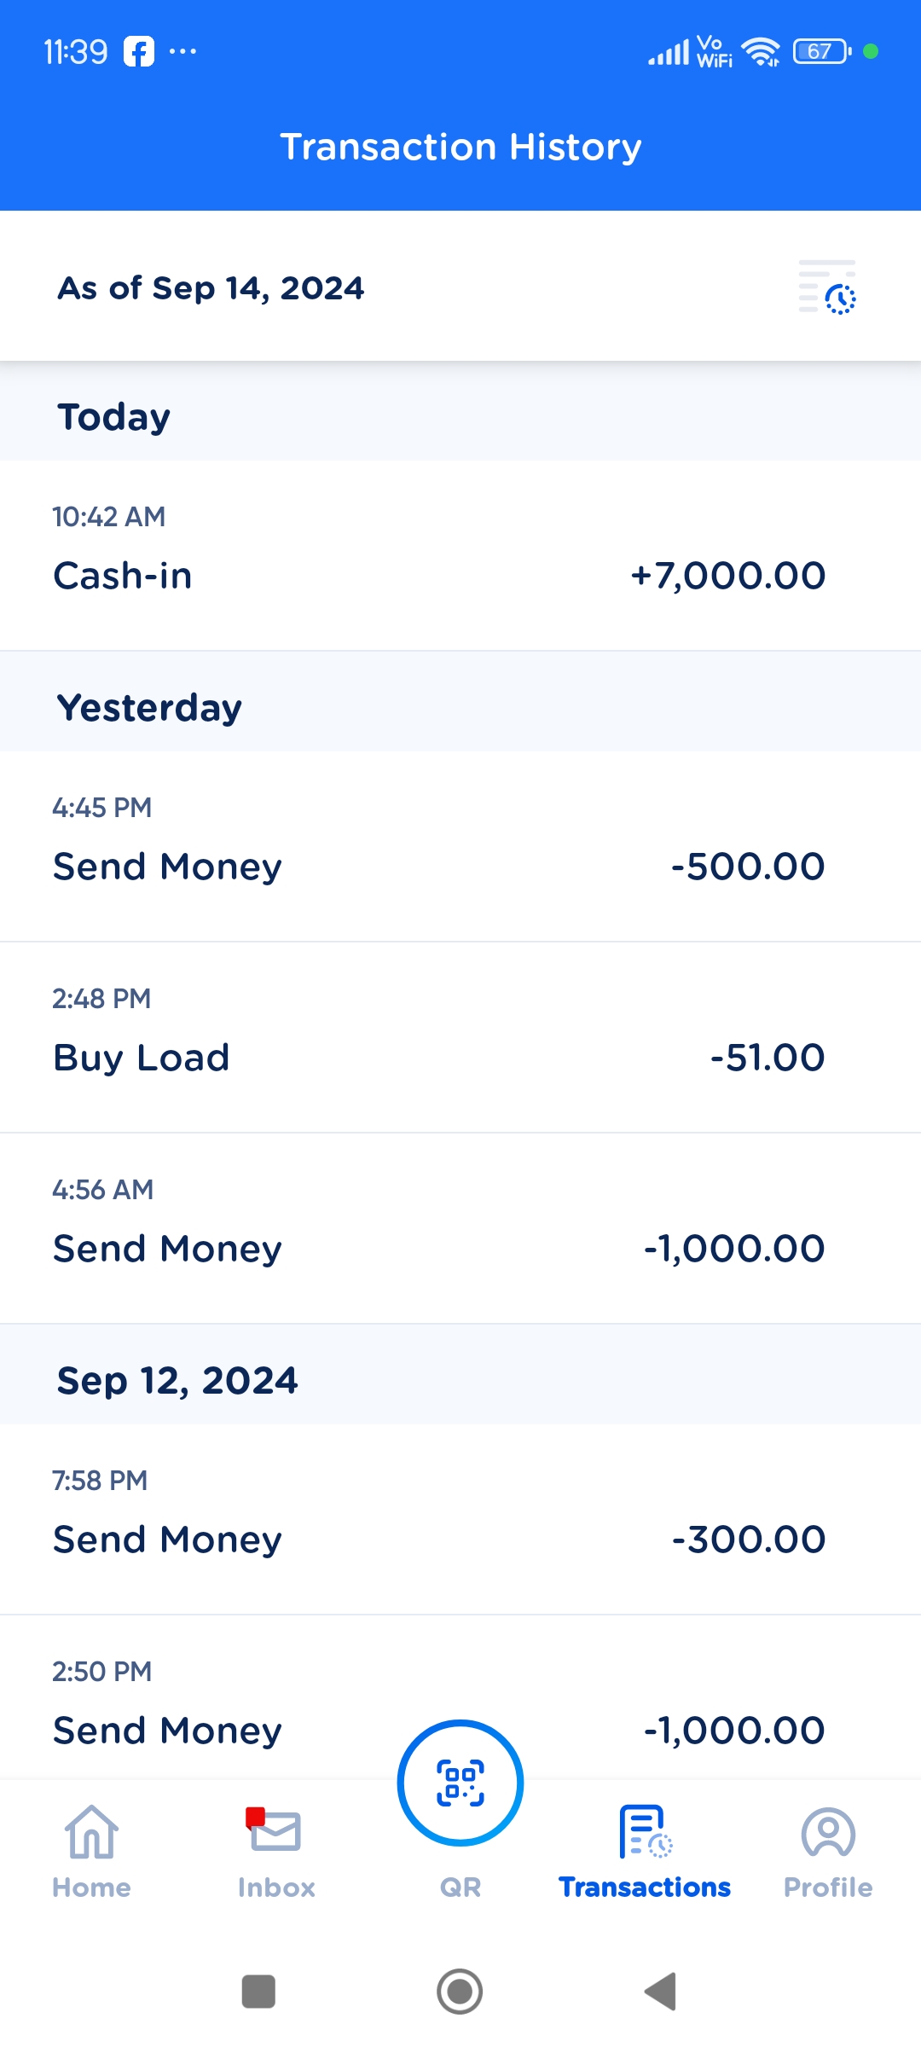Tap the battery indicator icon
921x2047 pixels.
click(x=821, y=52)
